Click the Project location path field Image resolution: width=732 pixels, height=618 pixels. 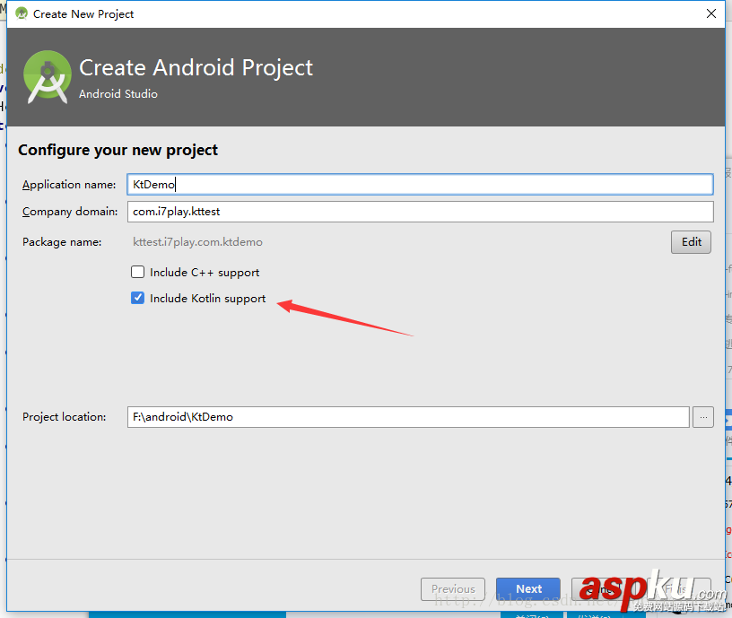[x=408, y=417]
